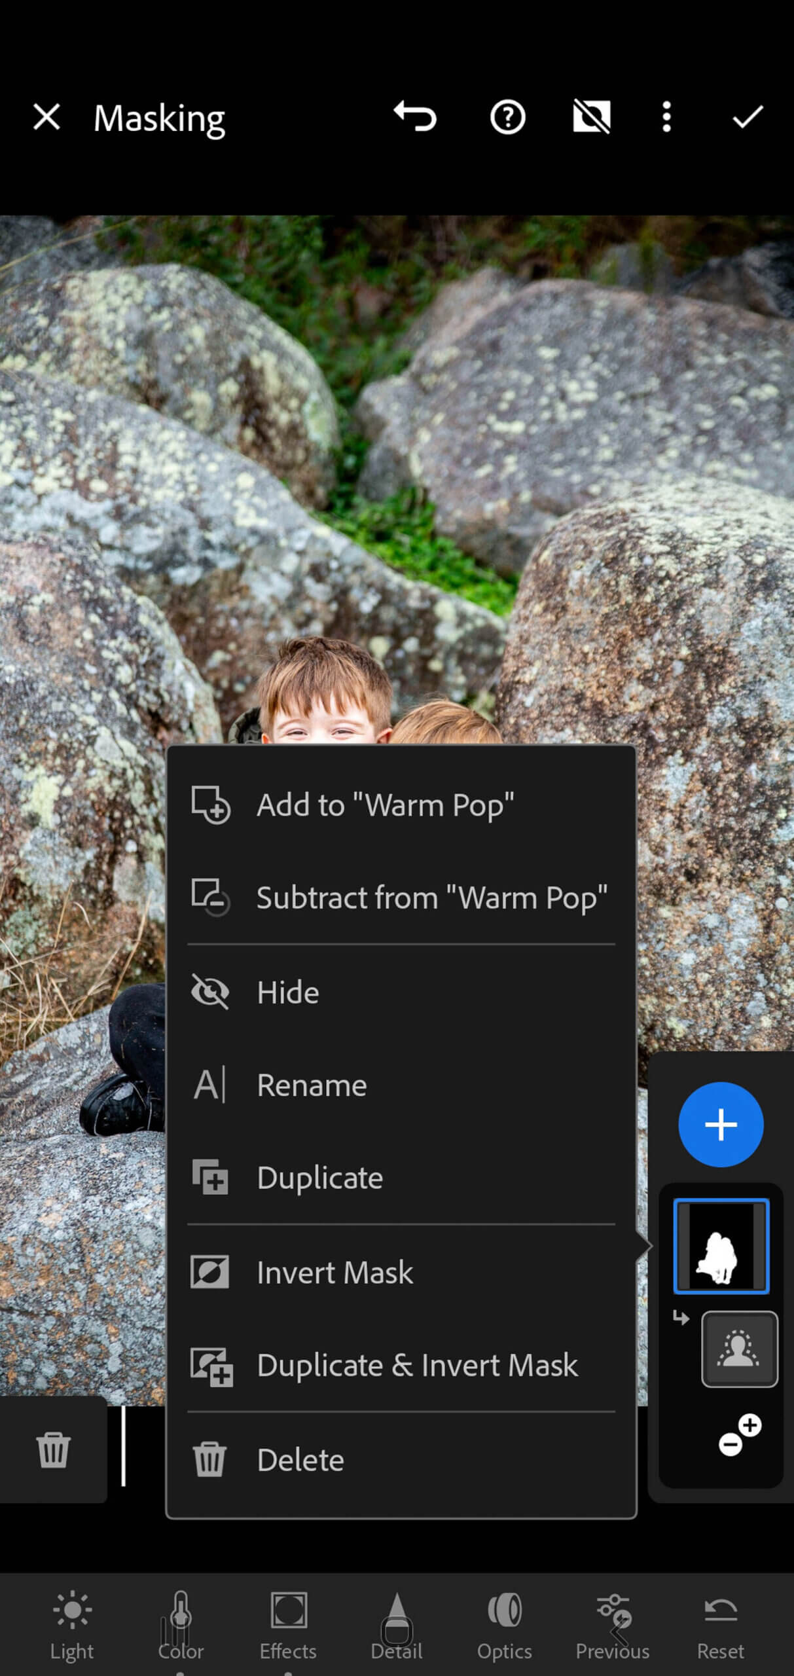The height and width of the screenshot is (1676, 794).
Task: Open the help question mark icon
Action: click(x=507, y=118)
